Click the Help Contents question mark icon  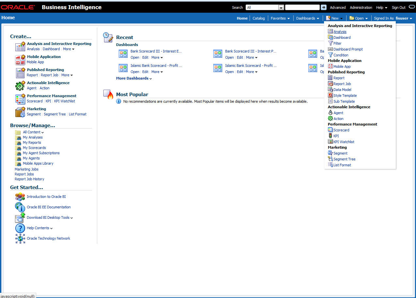20,228
